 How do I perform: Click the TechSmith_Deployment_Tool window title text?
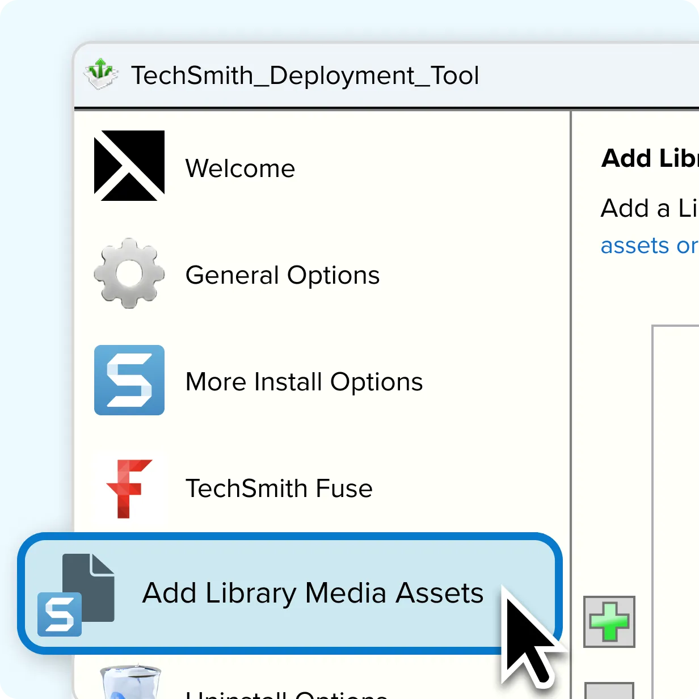click(305, 76)
